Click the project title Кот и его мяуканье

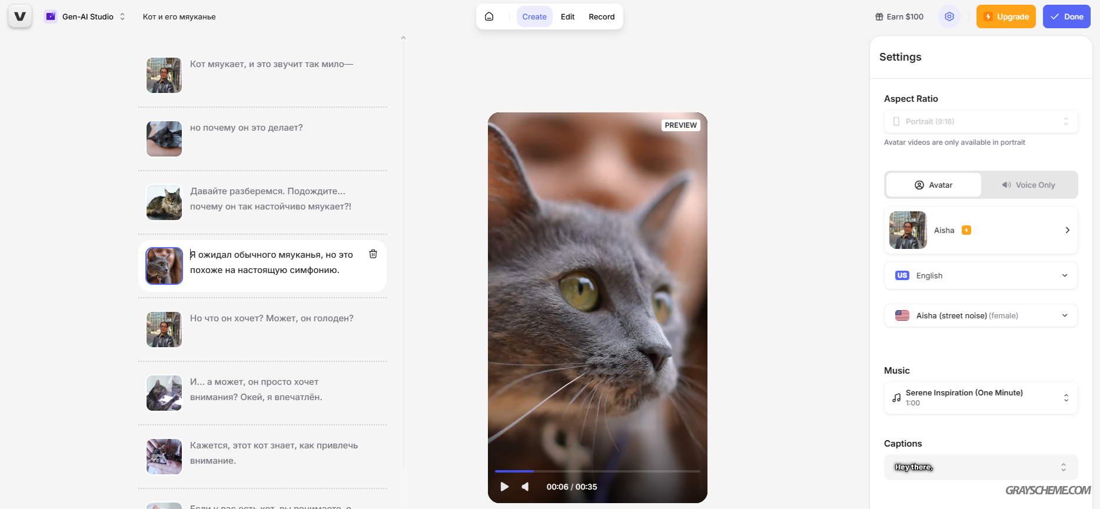pyautogui.click(x=179, y=16)
